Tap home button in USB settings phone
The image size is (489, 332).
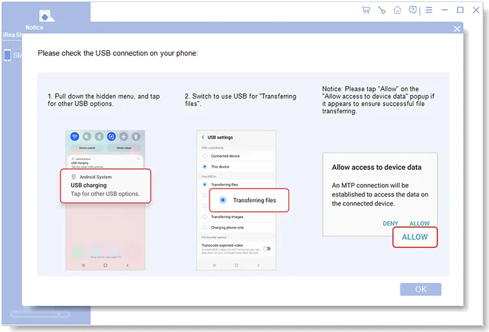[236, 265]
